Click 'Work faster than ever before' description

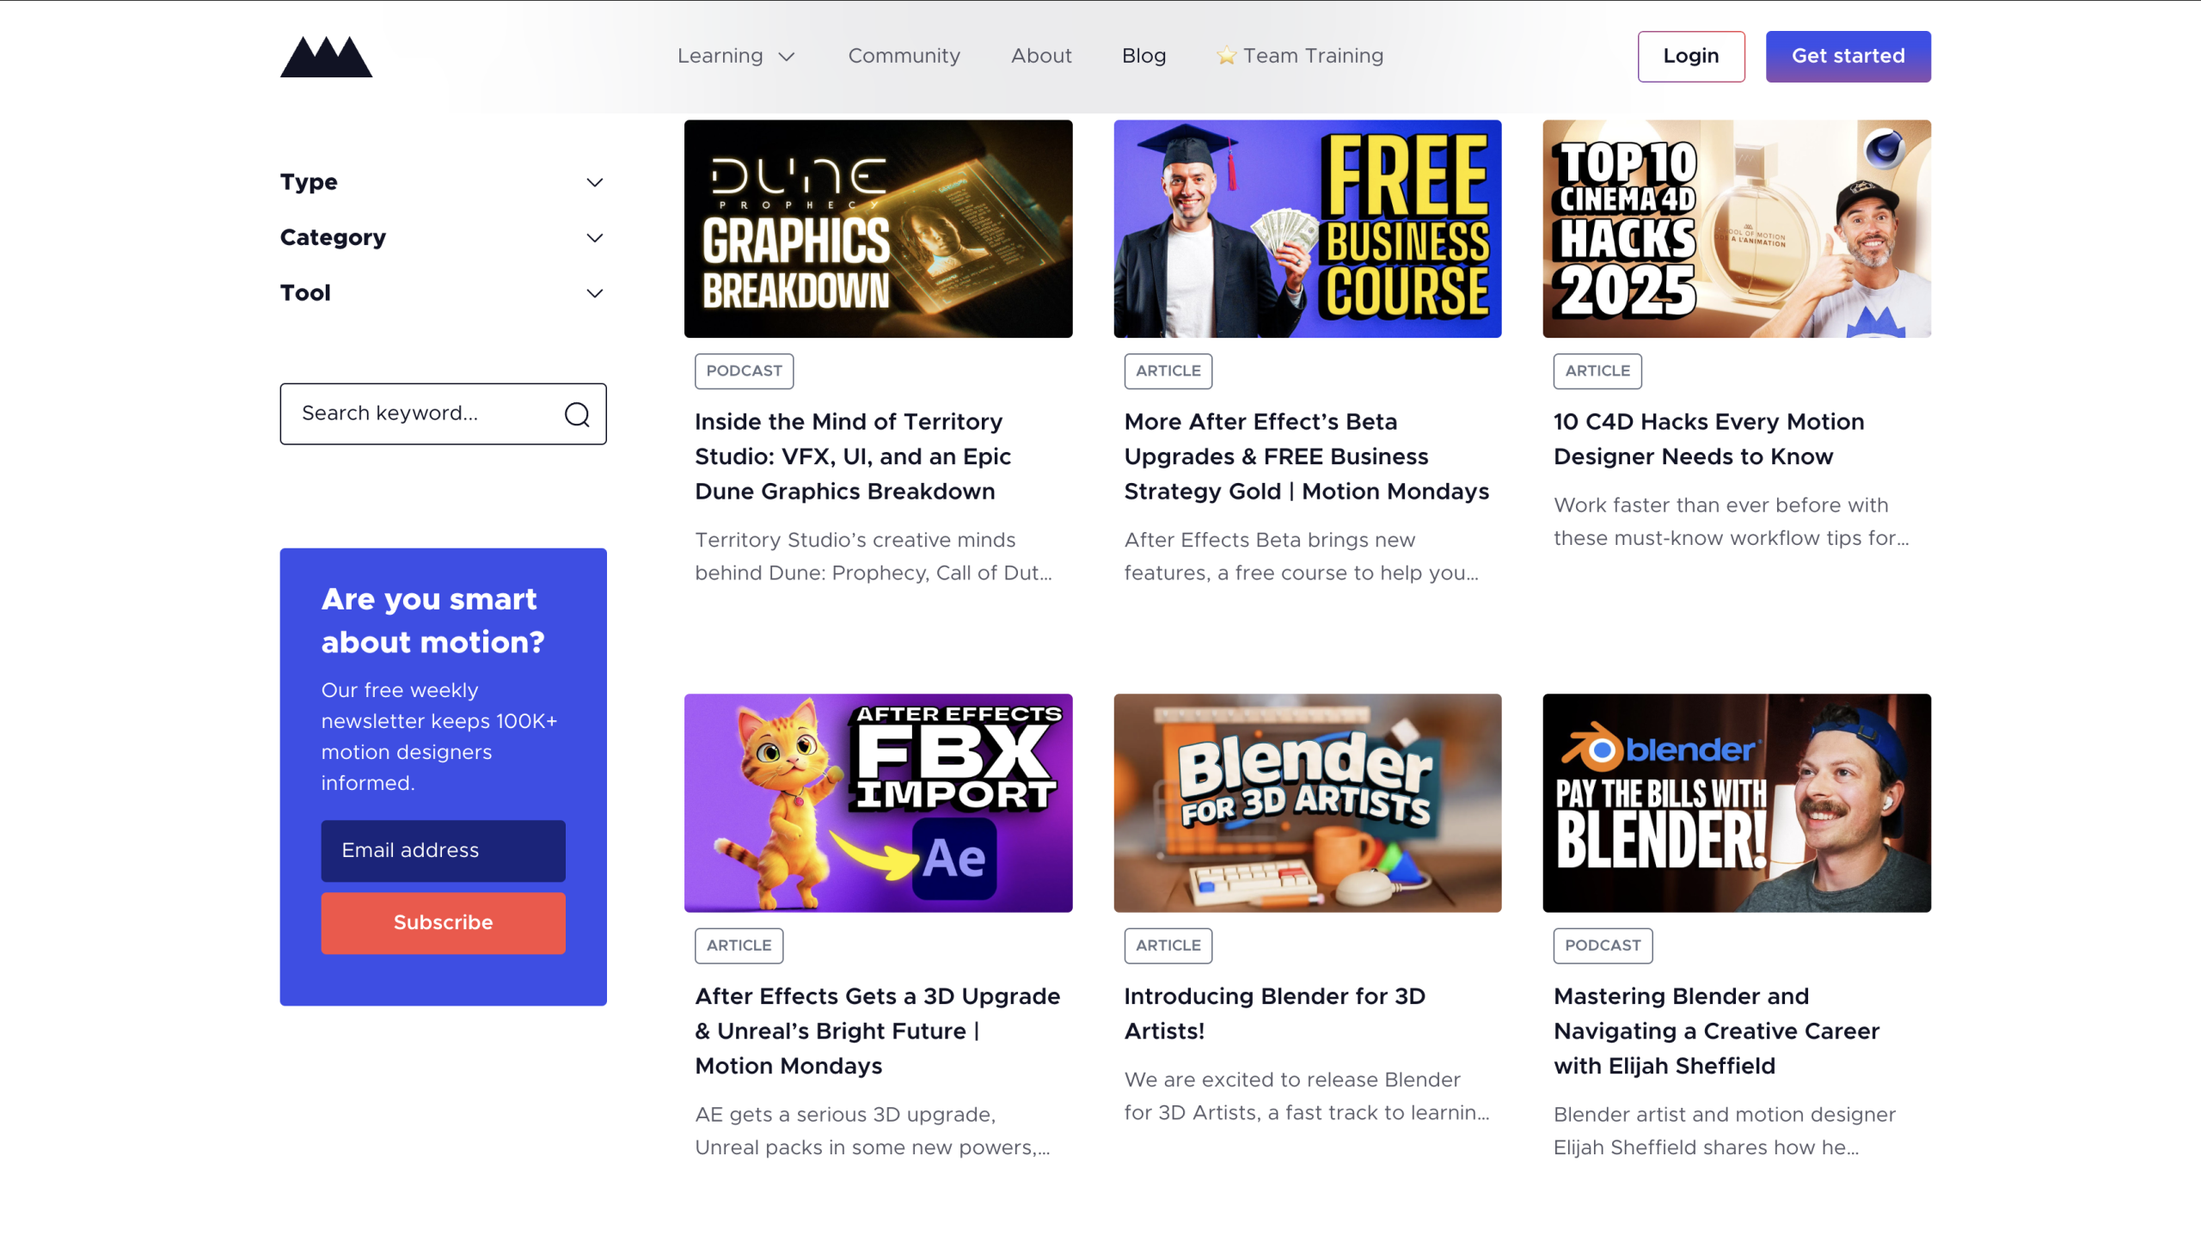pyautogui.click(x=1731, y=522)
